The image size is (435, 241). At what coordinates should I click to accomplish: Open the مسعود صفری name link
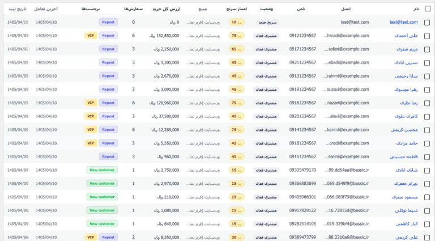click(405, 197)
